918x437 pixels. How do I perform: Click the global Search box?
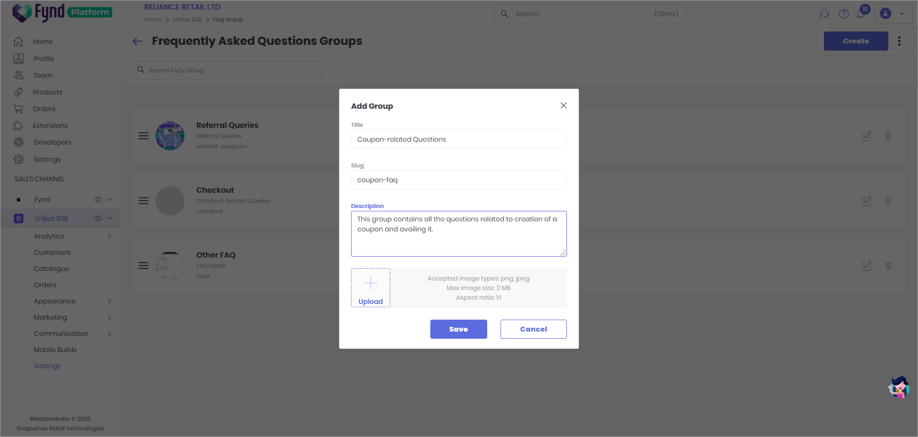pyautogui.click(x=590, y=14)
